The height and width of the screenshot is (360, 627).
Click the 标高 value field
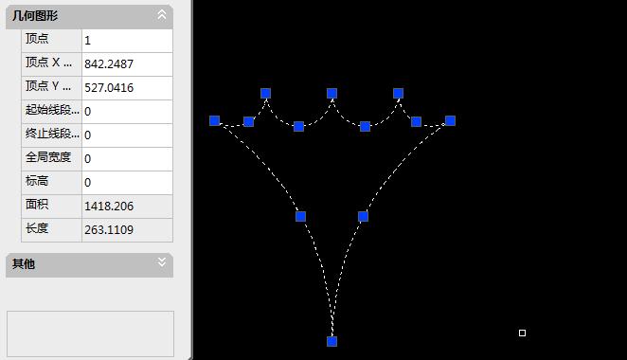point(127,183)
